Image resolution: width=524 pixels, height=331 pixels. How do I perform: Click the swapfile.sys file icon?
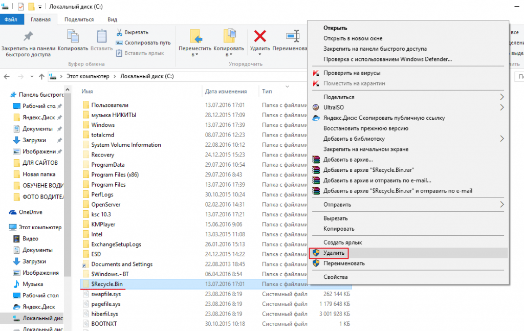coord(86,294)
